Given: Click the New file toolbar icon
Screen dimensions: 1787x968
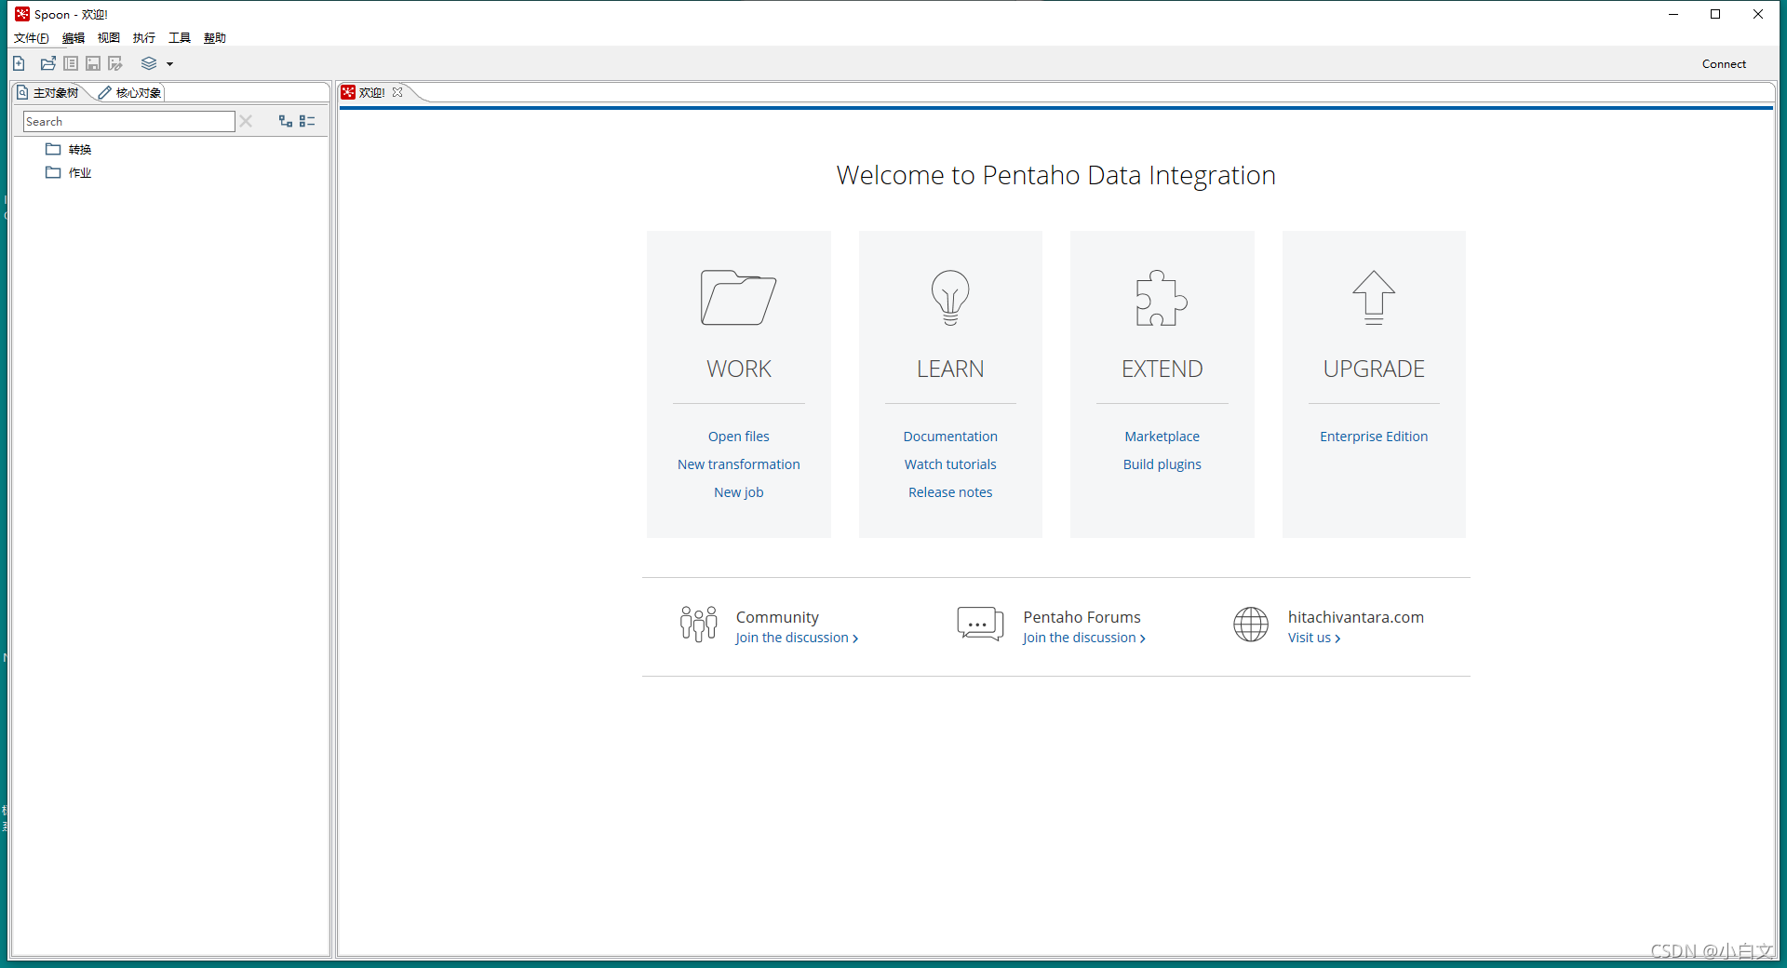Looking at the screenshot, I should 19,63.
